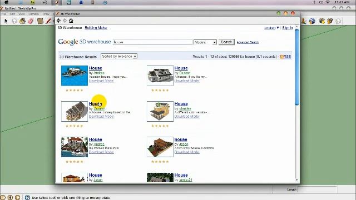Screen dimensions: 356x200
Task: Click the first circular status bar icon
Action: coord(3,198)
